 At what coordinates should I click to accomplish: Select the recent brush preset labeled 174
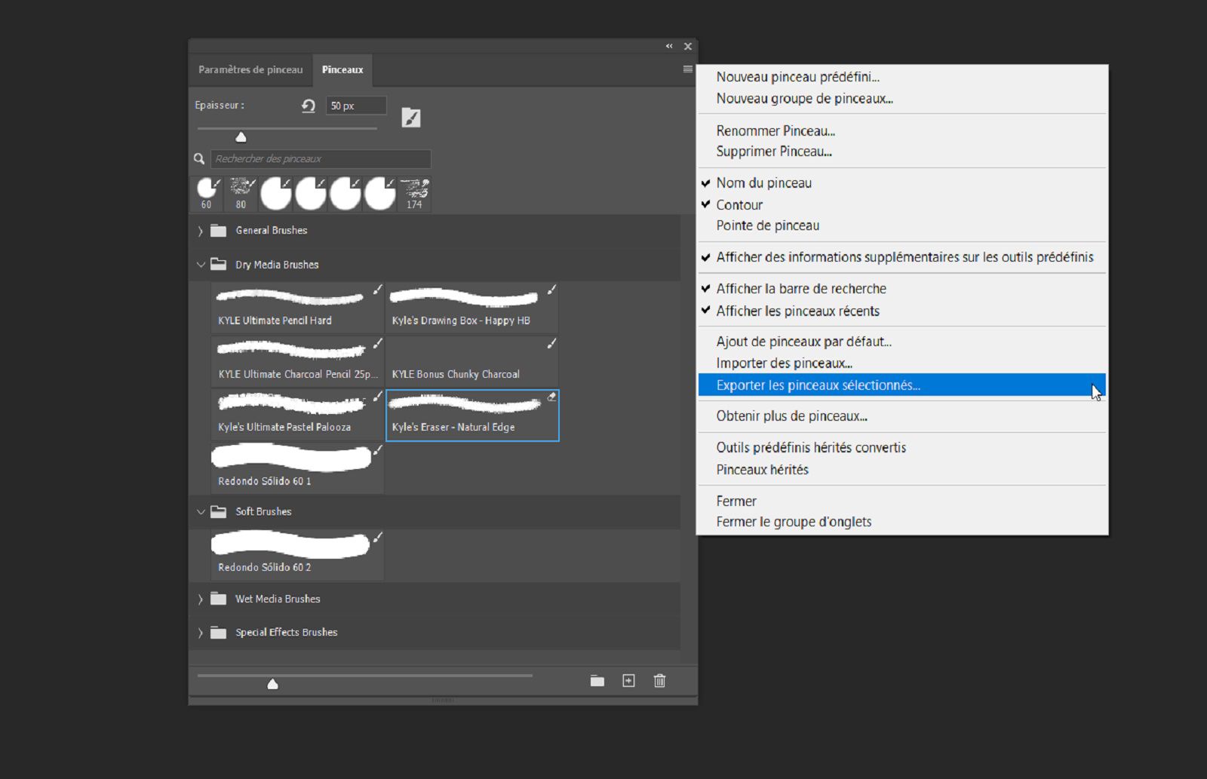[x=414, y=194]
